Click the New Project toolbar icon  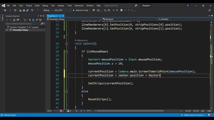[x=15, y=10]
